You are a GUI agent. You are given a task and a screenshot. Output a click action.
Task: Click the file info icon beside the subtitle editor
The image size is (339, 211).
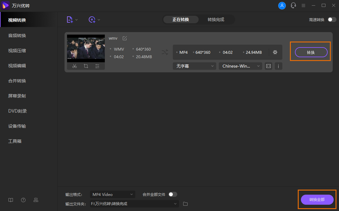pyautogui.click(x=278, y=66)
